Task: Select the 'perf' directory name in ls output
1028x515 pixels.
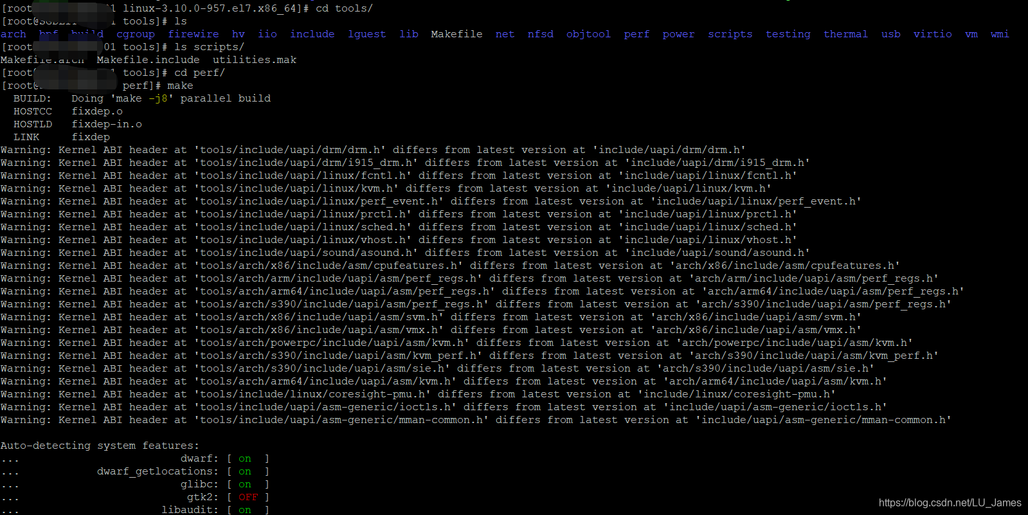Action: click(637, 34)
